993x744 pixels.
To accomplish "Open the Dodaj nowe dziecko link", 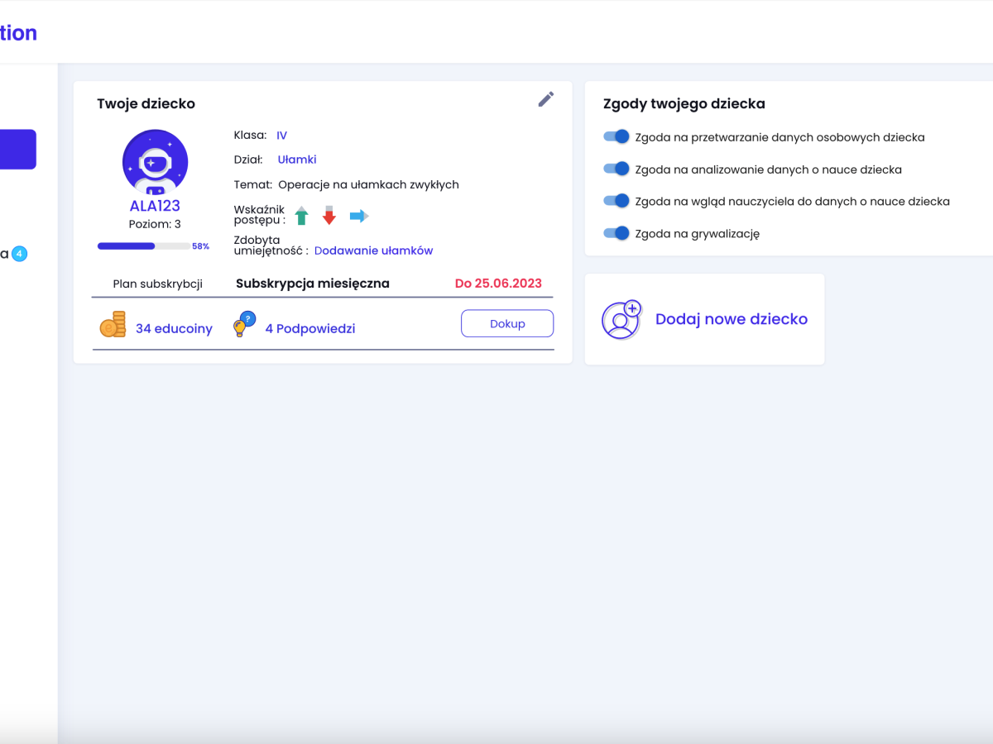I will (731, 320).
